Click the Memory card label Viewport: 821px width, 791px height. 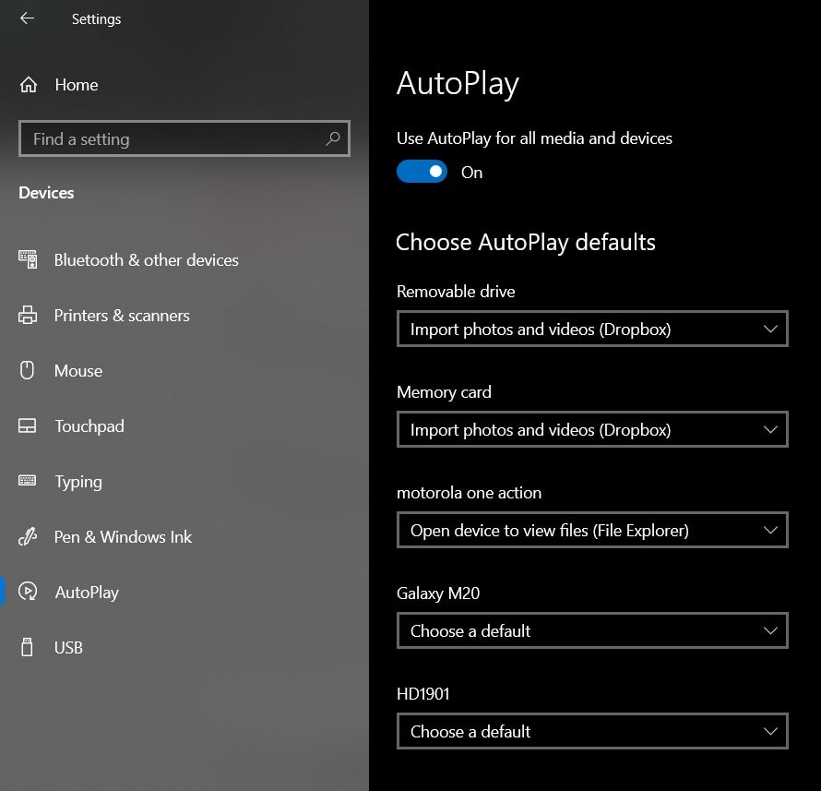click(444, 392)
